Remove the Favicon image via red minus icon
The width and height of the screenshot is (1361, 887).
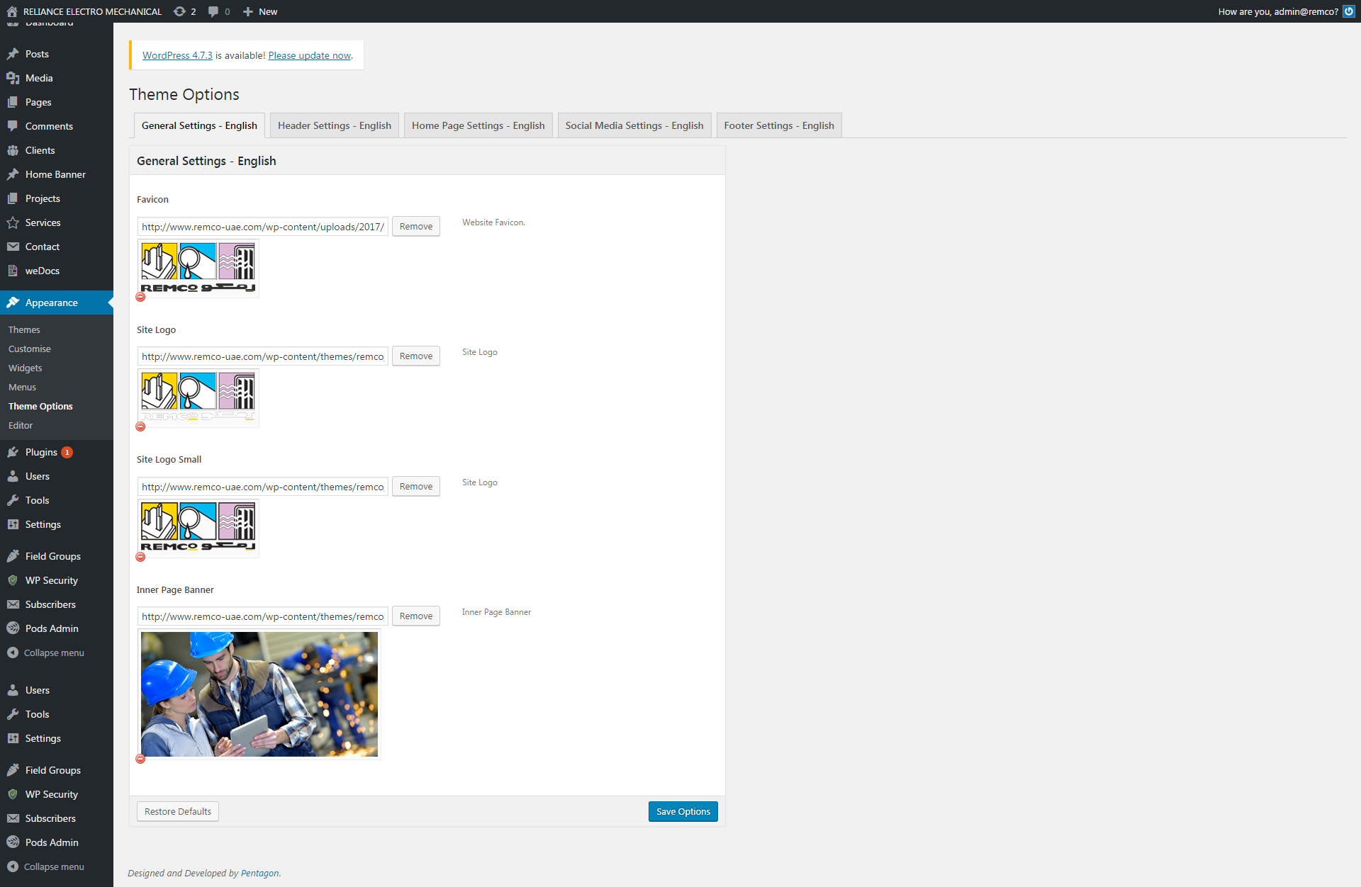pyautogui.click(x=140, y=297)
